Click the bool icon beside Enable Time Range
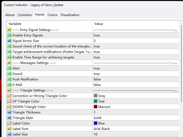This screenshot has height=137, width=183. 9,57
